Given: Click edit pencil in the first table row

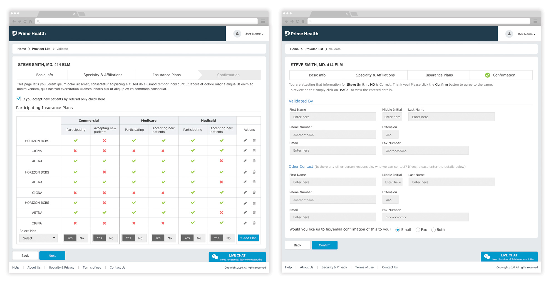Looking at the screenshot, I should click(245, 140).
